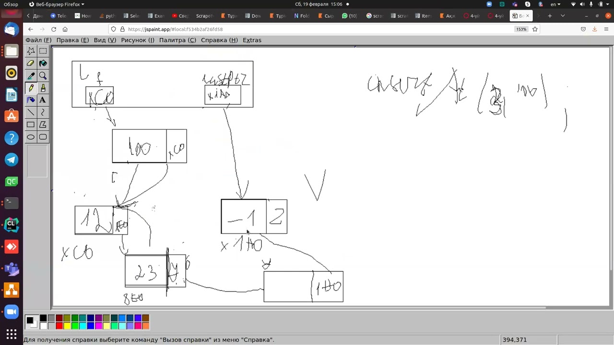Pick the black color swatch
The height and width of the screenshot is (345, 614).
click(43, 318)
